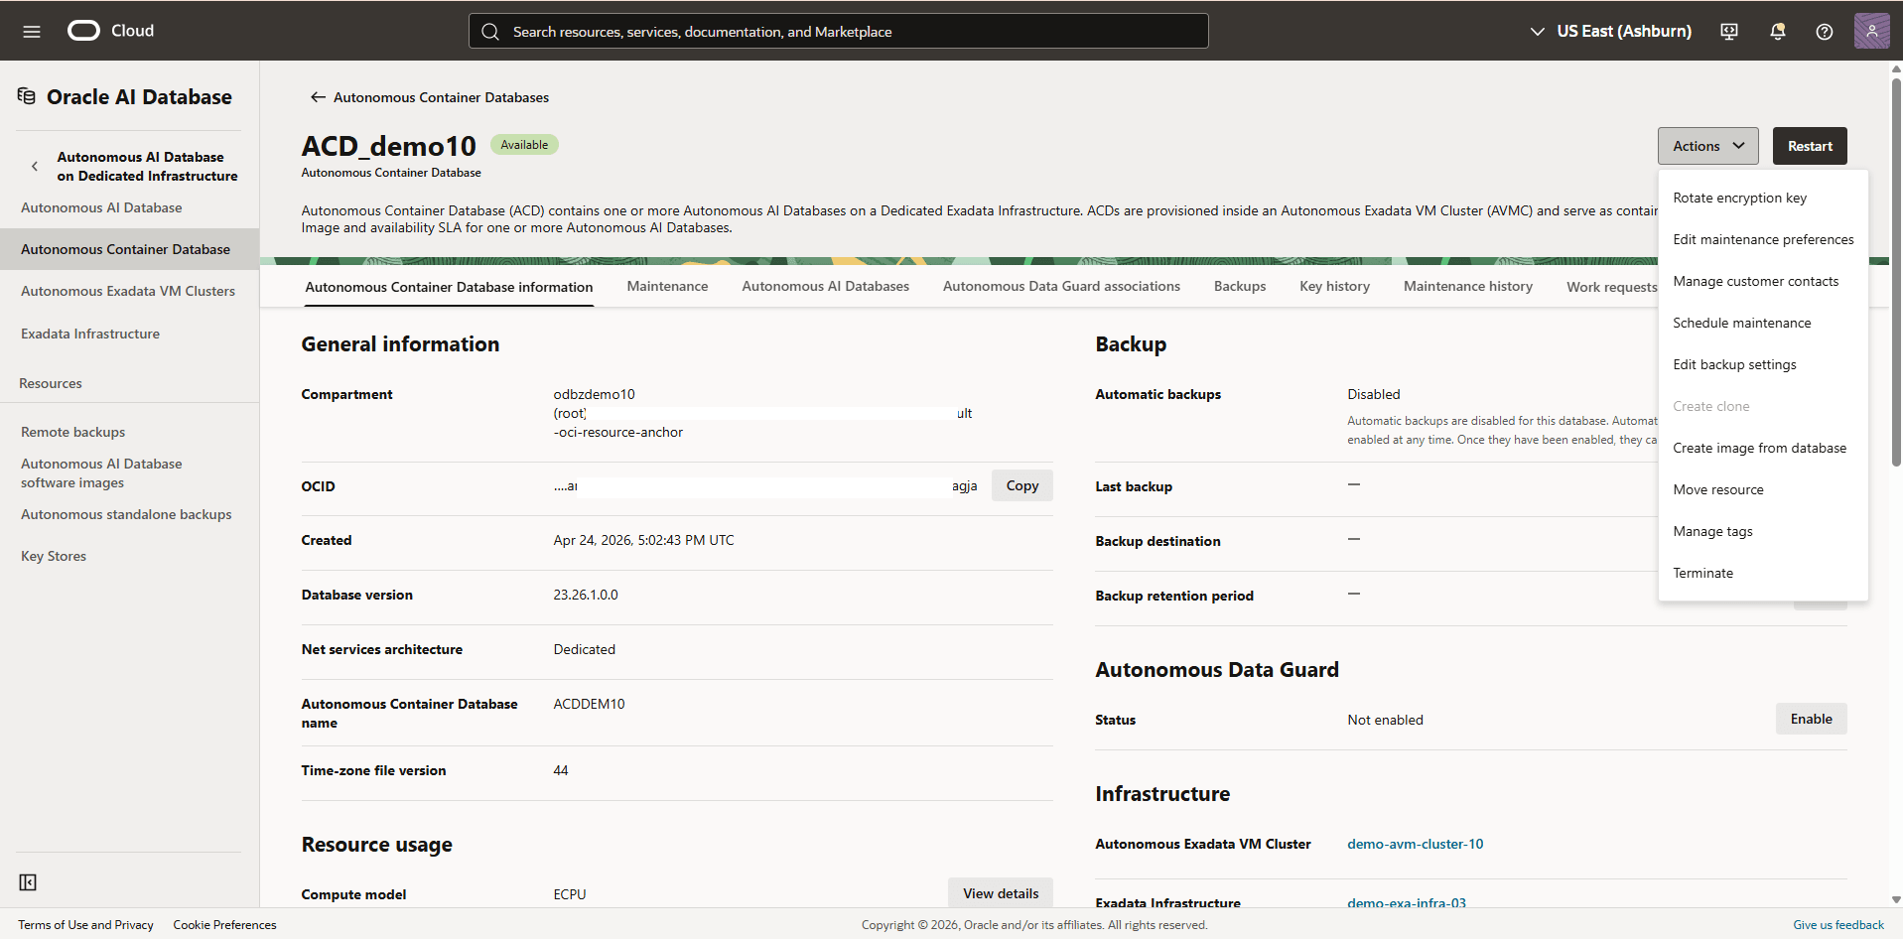Click the scrollbar down arrow
The image size is (1903, 939).
click(x=1896, y=899)
